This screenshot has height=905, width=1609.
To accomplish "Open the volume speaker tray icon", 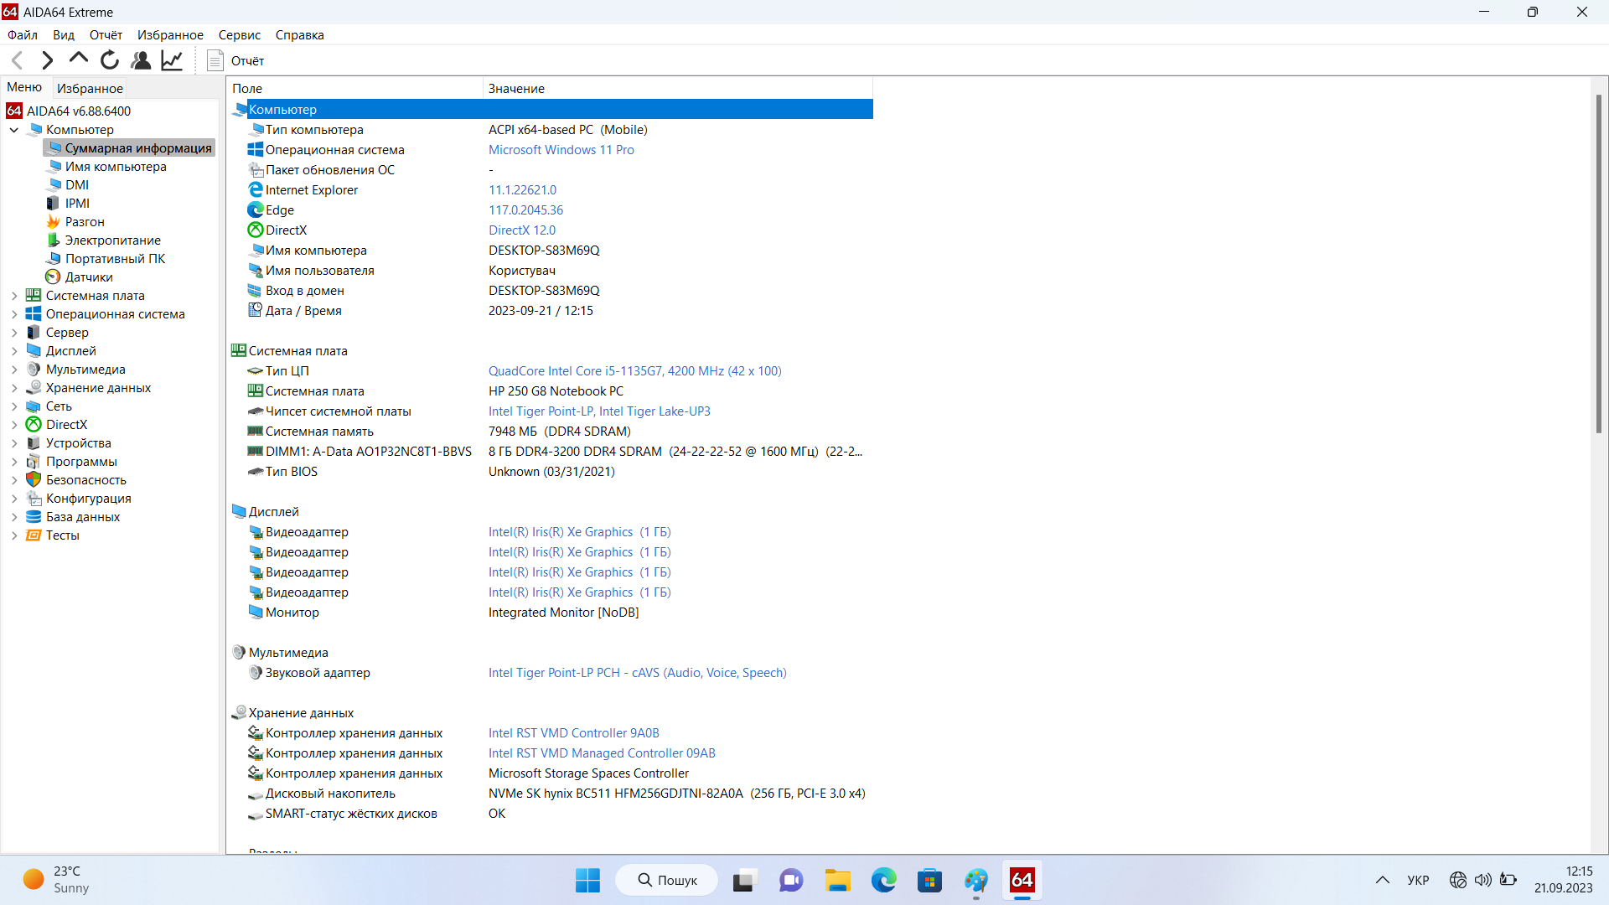I will tap(1483, 880).
